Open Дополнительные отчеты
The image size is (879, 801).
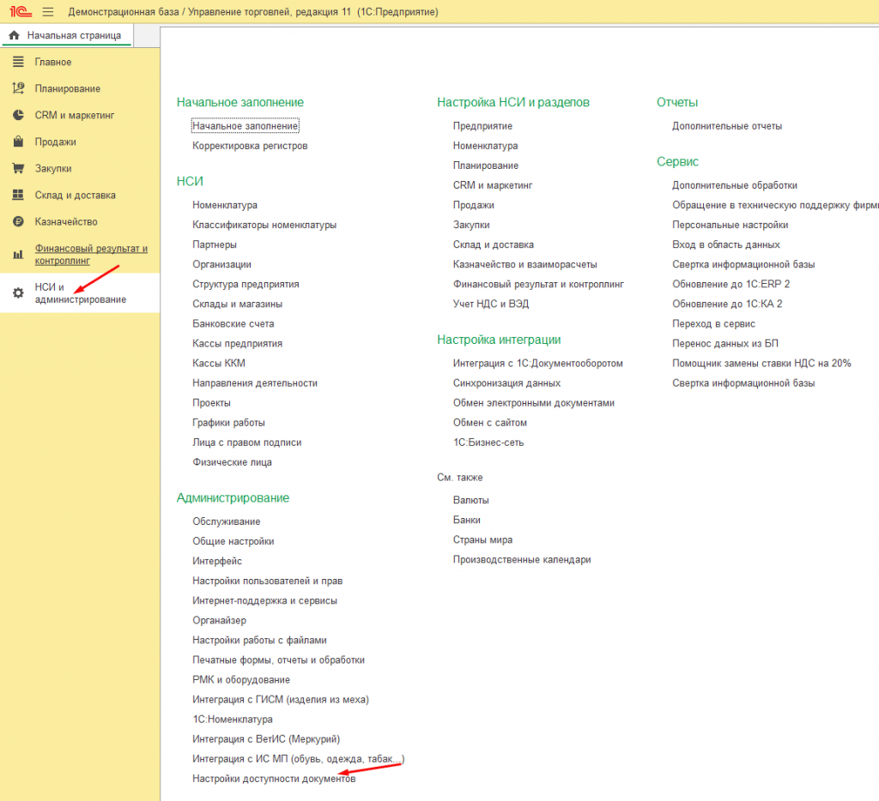(727, 126)
